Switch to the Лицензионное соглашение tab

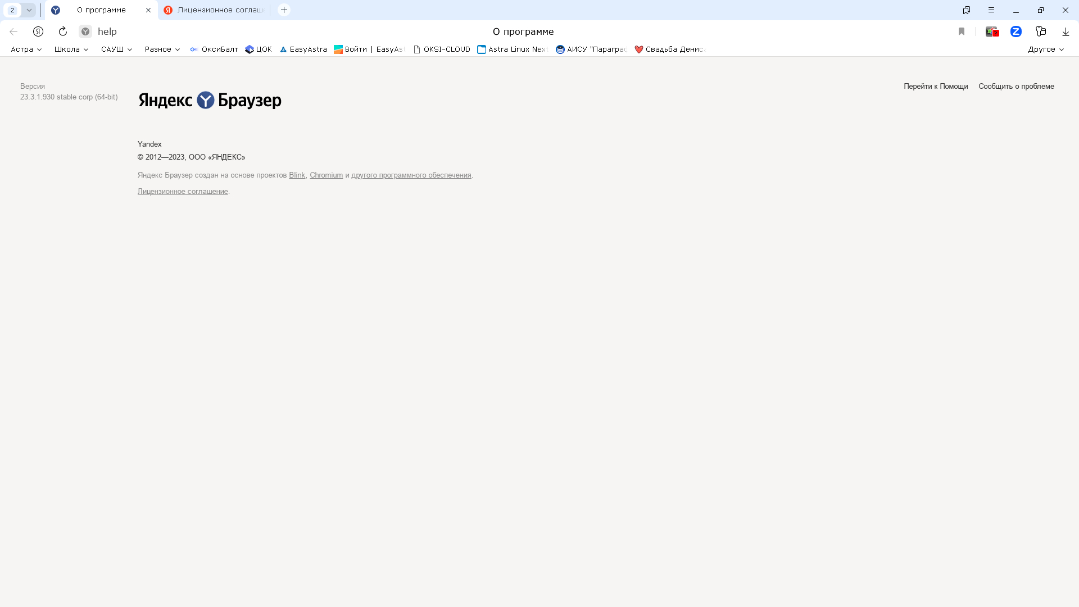click(x=214, y=10)
